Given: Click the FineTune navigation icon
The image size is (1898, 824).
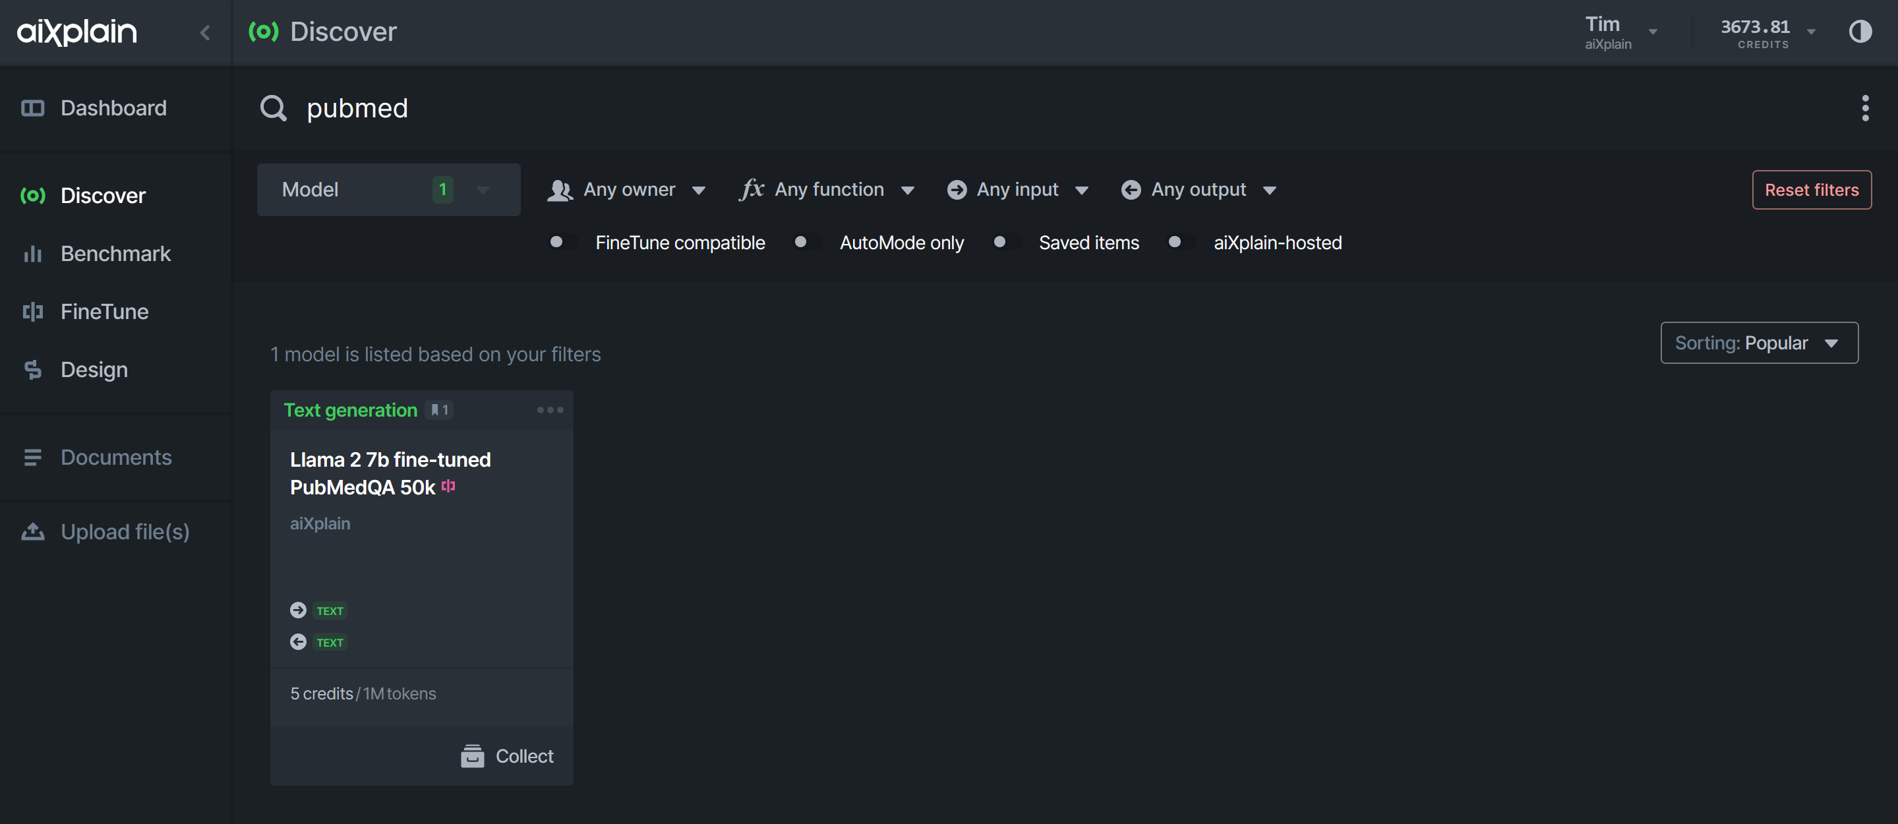Looking at the screenshot, I should click(x=33, y=310).
